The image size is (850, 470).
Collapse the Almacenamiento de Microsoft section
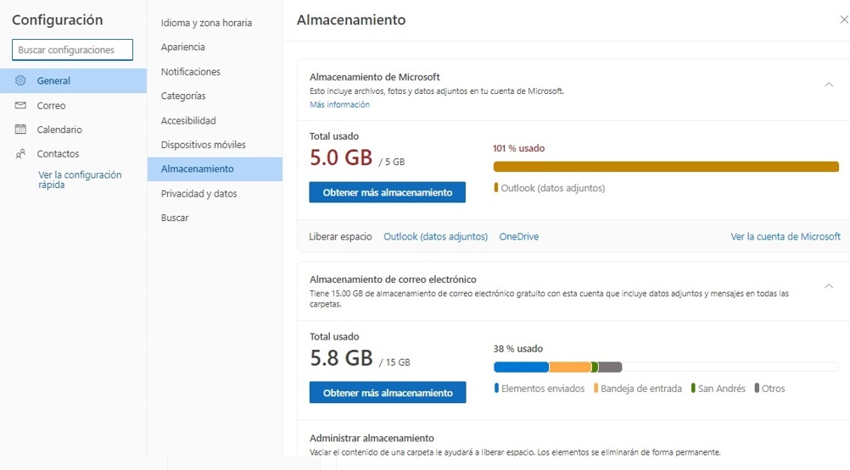(x=829, y=85)
